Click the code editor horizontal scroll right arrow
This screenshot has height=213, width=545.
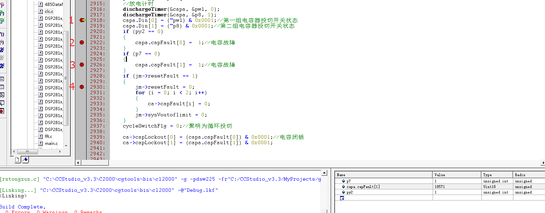point(543,163)
